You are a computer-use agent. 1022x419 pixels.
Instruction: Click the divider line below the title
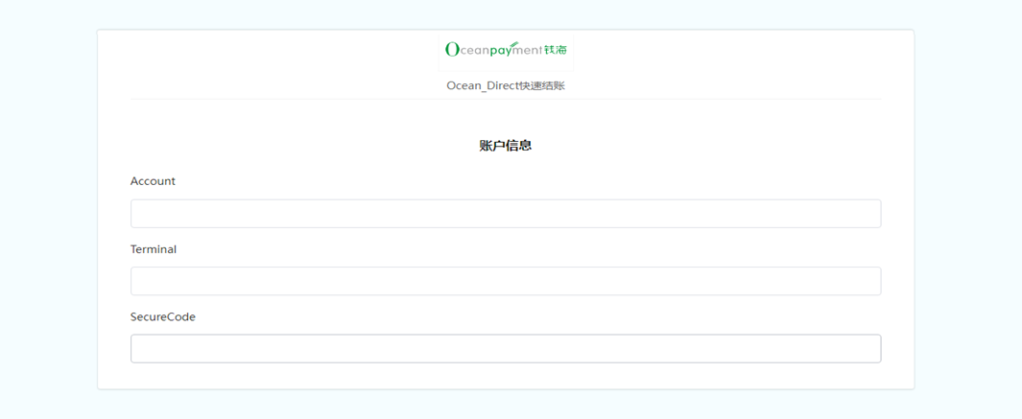pos(506,99)
